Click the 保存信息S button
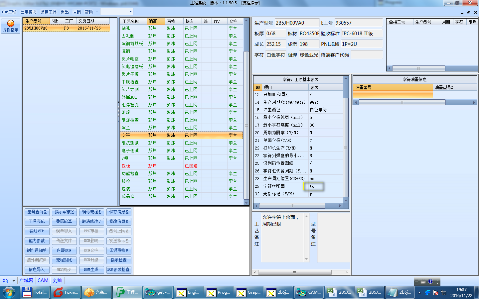Viewport: 479px width, 299px height. tap(119, 212)
